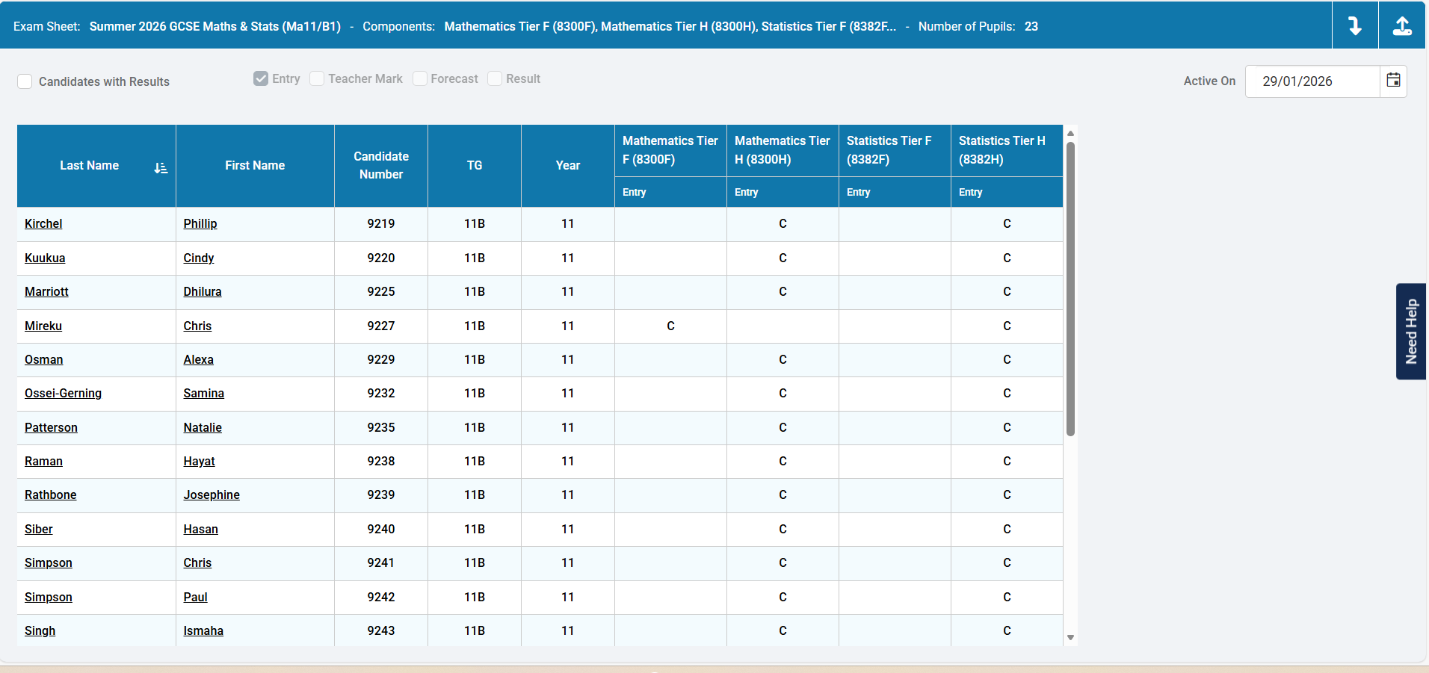The width and height of the screenshot is (1429, 673).
Task: Tick the Candidates with Results checkbox
Action: pyautogui.click(x=25, y=81)
